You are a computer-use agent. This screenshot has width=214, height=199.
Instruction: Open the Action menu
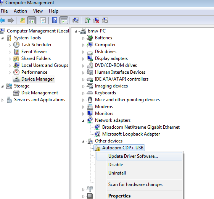click(20, 11)
